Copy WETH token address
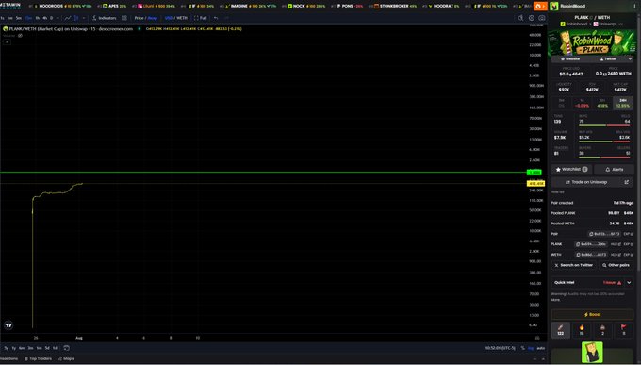This screenshot has width=641, height=365. [591, 255]
